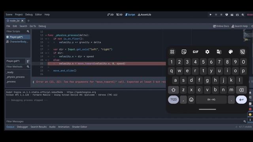Viewport: 253px width, 142px height.
Task: Jump to _physics_process method
Action: pos(15,77)
